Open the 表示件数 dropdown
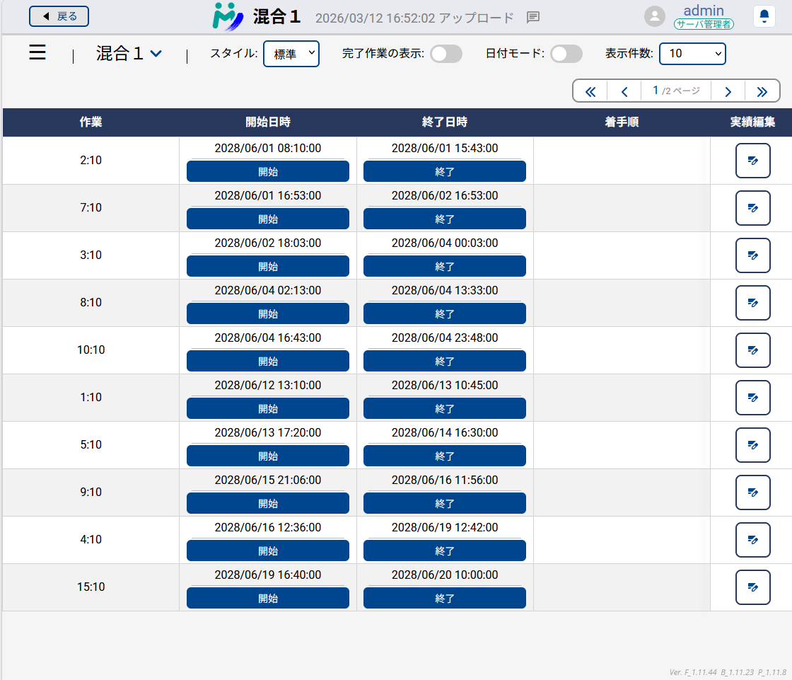The width and height of the screenshot is (792, 680). click(x=692, y=54)
